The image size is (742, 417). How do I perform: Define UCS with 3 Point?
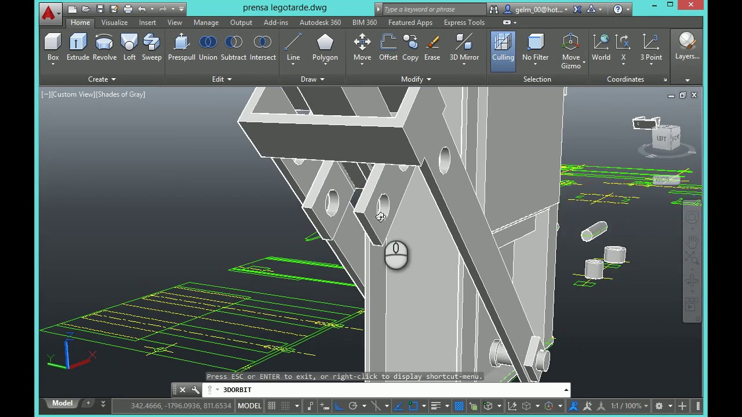point(651,47)
